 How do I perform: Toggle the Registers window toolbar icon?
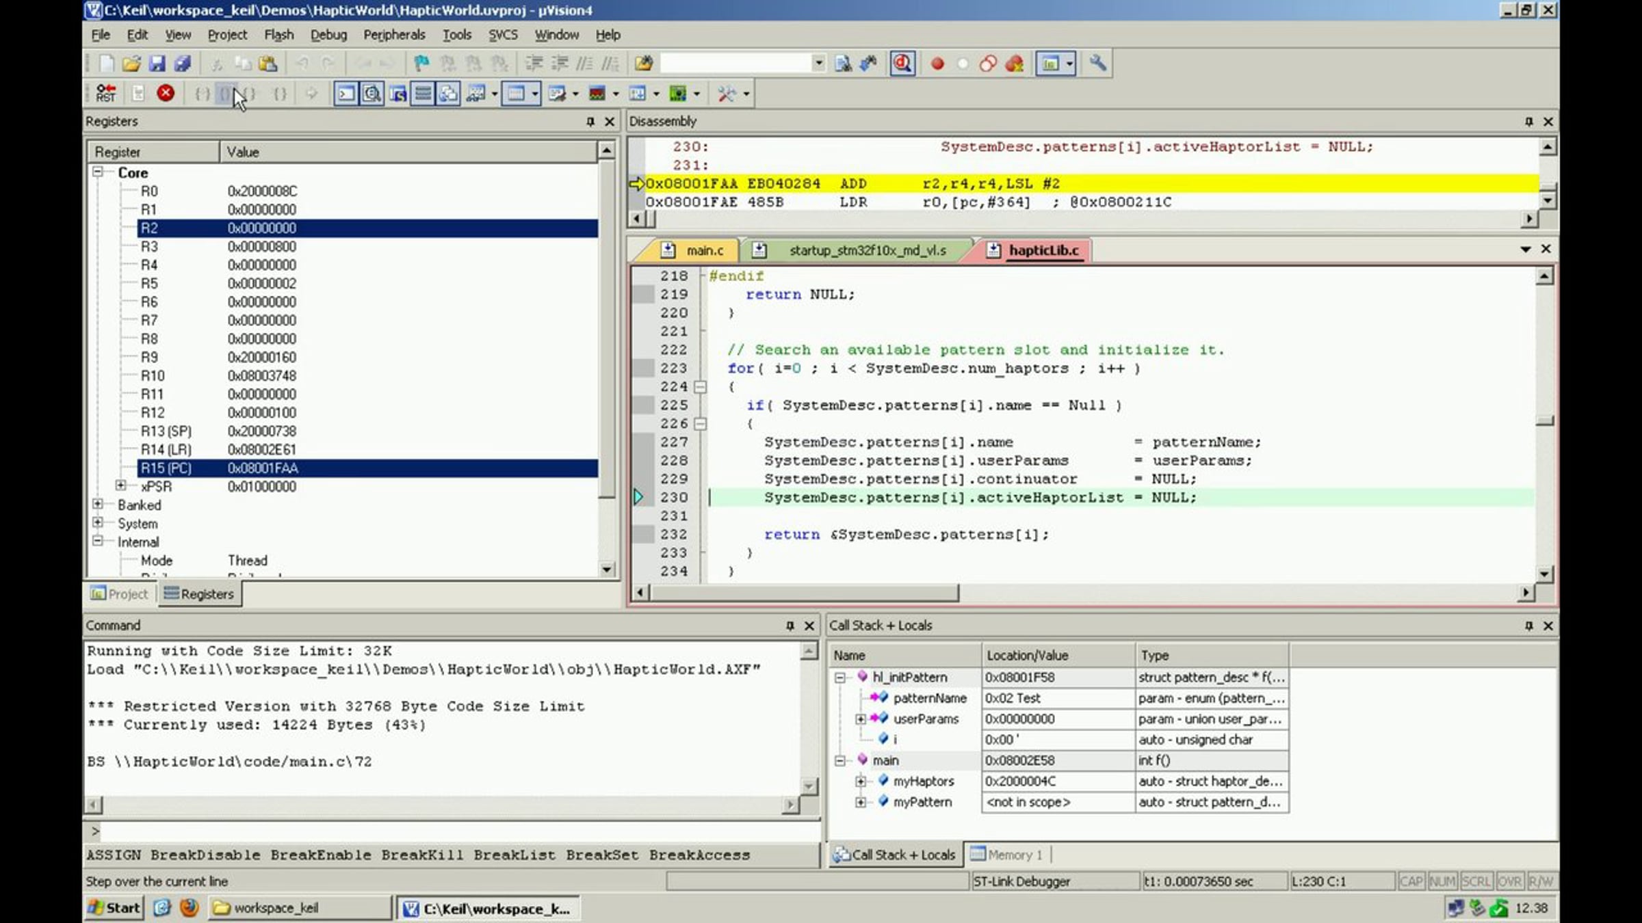click(423, 93)
